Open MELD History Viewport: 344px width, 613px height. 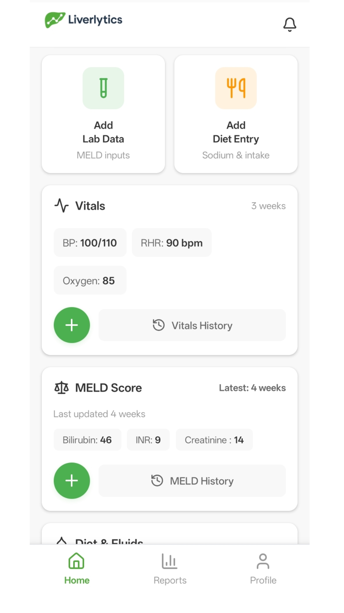click(x=192, y=481)
